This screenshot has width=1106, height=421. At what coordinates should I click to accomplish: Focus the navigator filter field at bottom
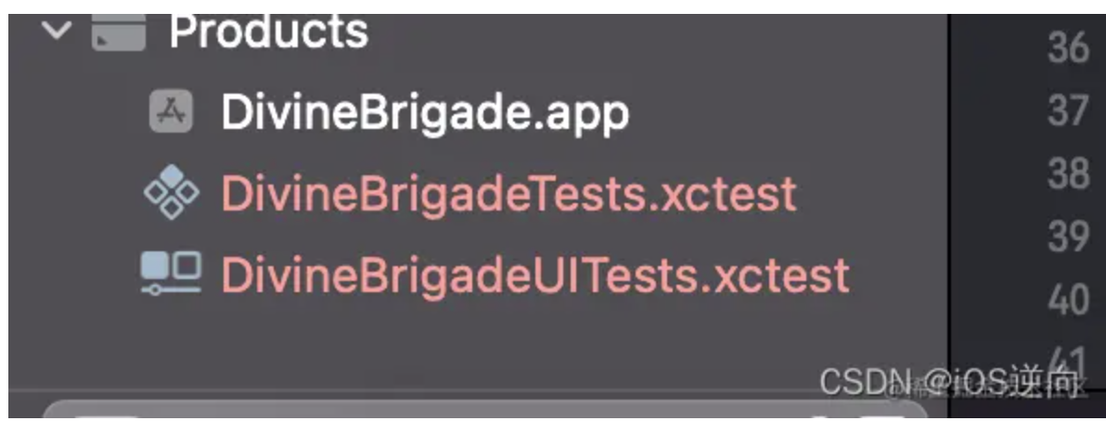tap(485, 411)
